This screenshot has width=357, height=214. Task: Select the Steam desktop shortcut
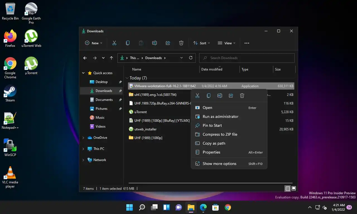(10, 93)
